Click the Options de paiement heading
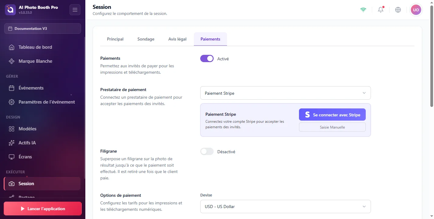434x219 pixels. (121, 195)
